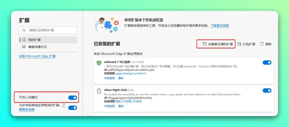Disable the AdGuard extension toggle

tap(267, 62)
